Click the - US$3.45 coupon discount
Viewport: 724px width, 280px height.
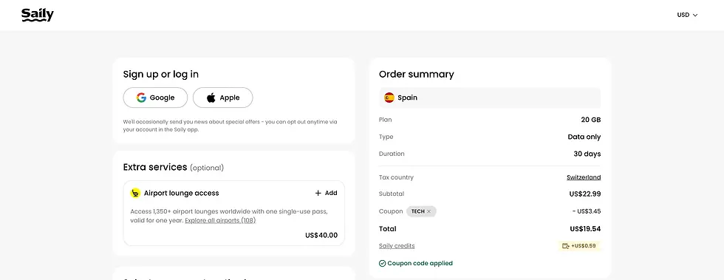(x=586, y=211)
